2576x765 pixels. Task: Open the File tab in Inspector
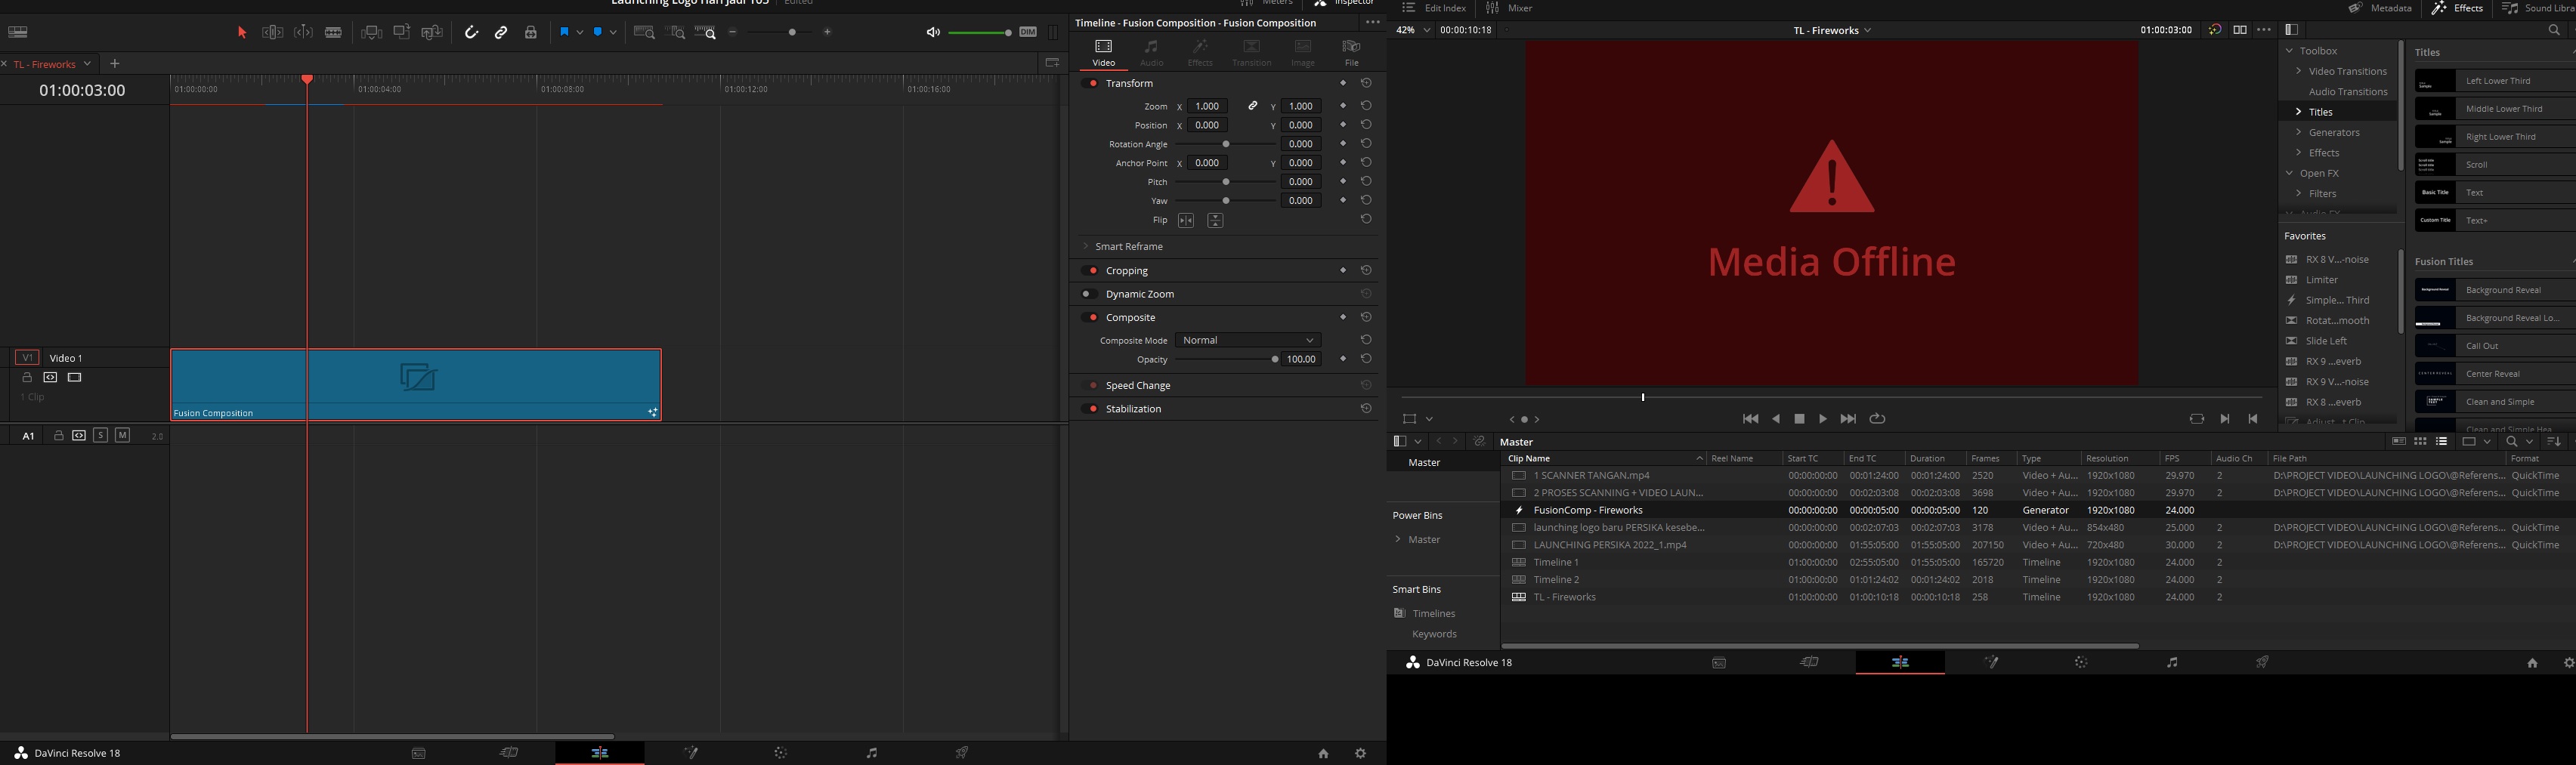click(x=1352, y=53)
